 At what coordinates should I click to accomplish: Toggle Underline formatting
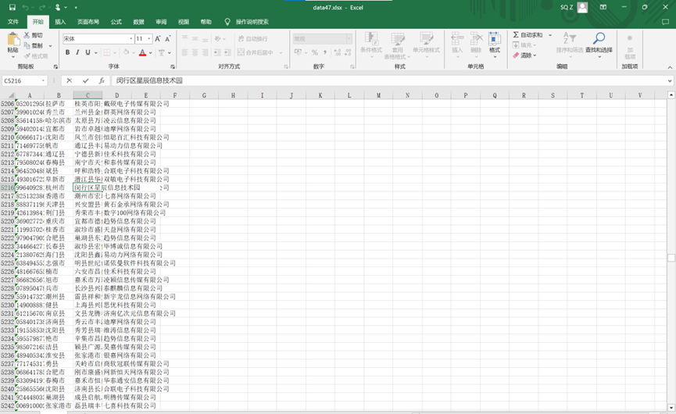coord(87,52)
